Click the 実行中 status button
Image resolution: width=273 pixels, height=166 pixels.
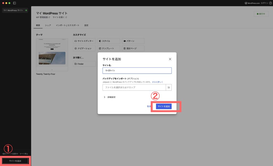point(261,14)
